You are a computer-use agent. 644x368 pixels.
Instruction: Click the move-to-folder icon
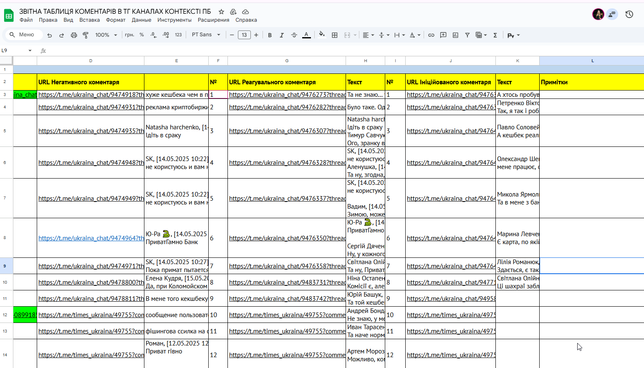point(233,12)
